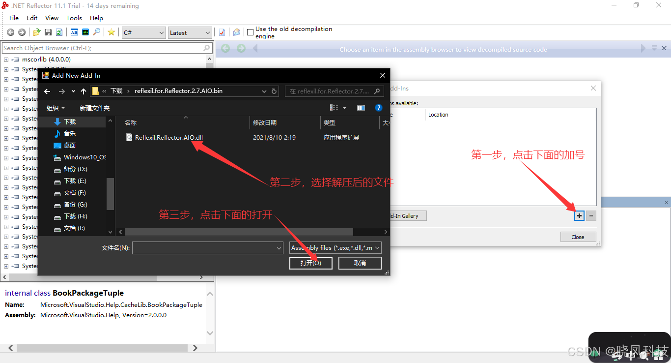Click the minus button to remove add-in
Image resolution: width=671 pixels, height=363 pixels.
coord(591,215)
